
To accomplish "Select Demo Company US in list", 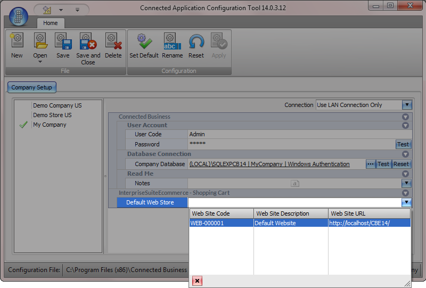I will click(x=57, y=105).
